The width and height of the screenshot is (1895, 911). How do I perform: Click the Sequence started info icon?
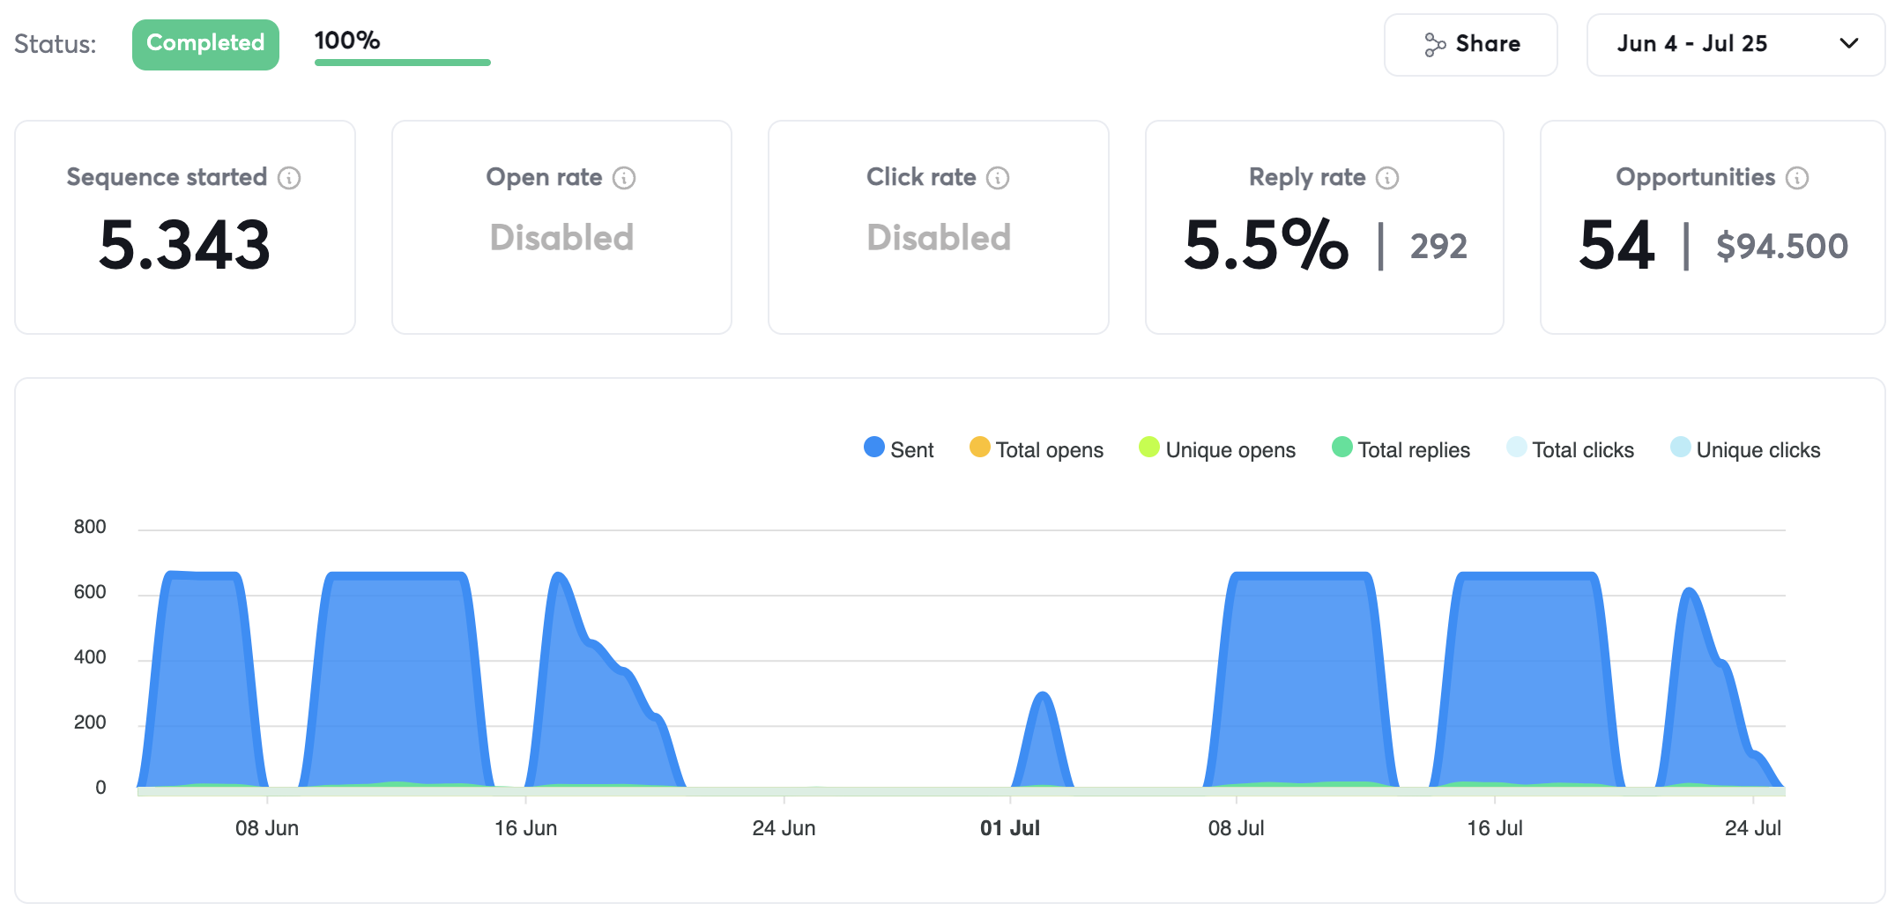(289, 178)
